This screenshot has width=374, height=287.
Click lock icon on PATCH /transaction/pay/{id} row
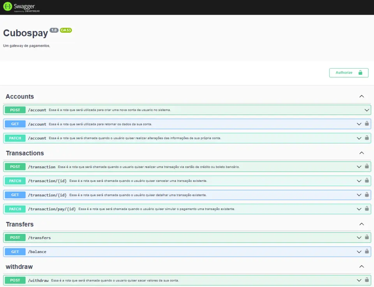coord(367,209)
